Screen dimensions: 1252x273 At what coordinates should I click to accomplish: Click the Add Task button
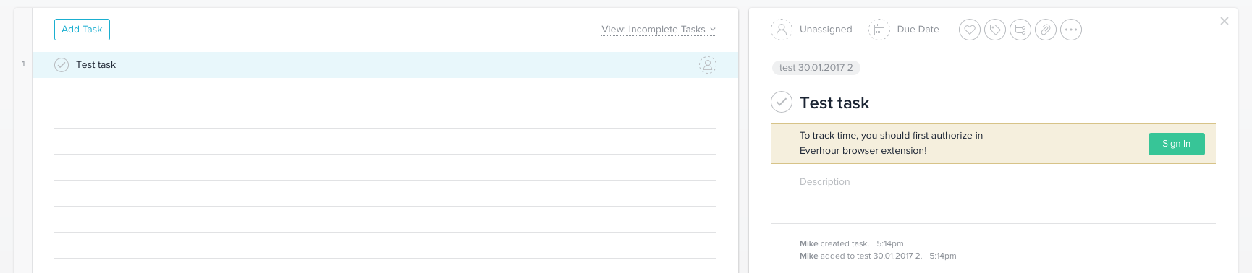[82, 30]
